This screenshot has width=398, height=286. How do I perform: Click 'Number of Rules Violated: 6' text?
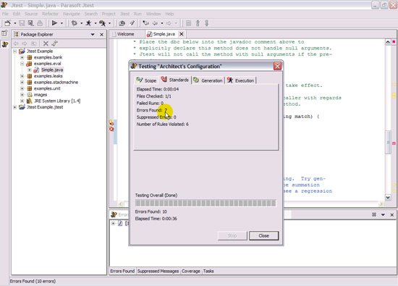pyautogui.click(x=162, y=125)
